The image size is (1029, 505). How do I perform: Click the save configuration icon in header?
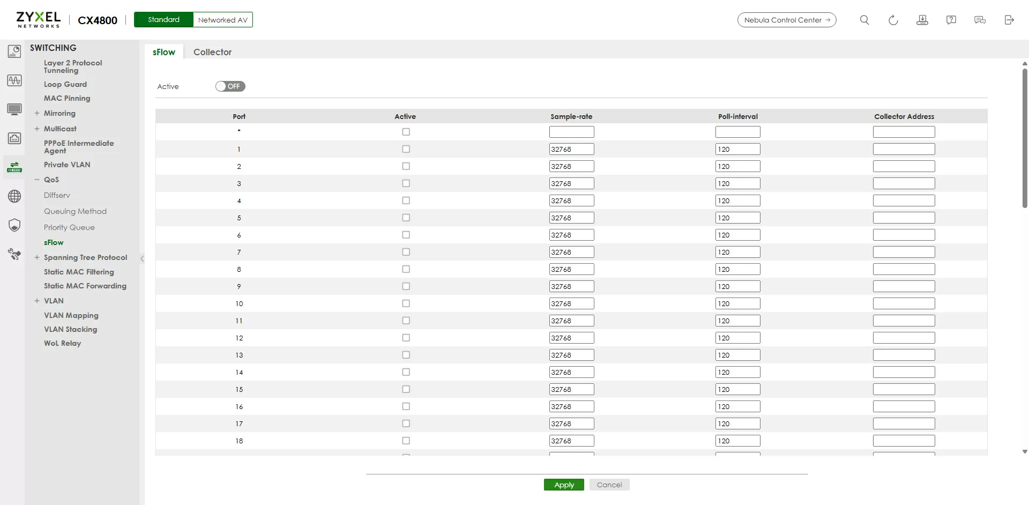click(922, 20)
